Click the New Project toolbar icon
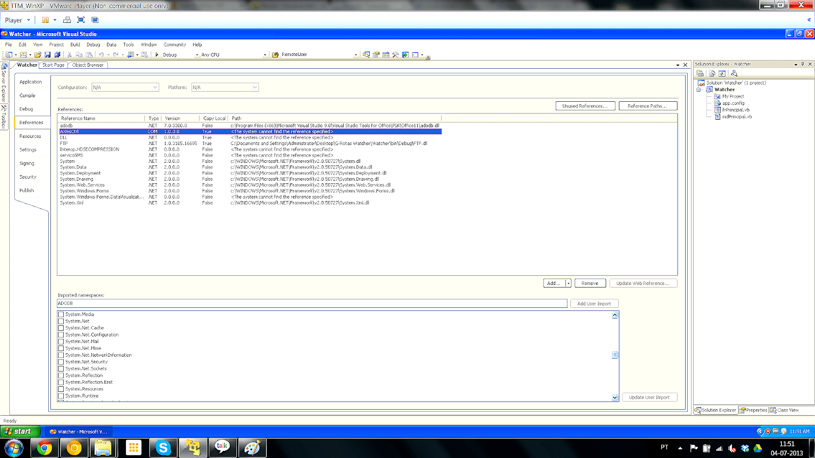This screenshot has width=815, height=458. click(x=9, y=54)
